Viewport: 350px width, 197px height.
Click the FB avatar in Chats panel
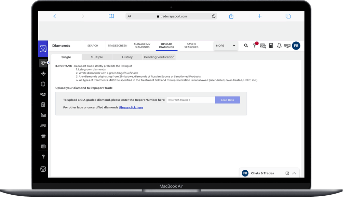[245, 173]
